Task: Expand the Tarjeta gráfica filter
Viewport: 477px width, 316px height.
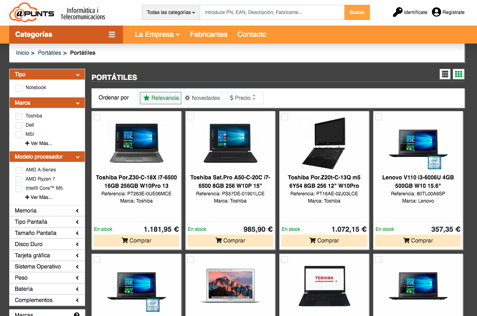Action: (x=47, y=255)
